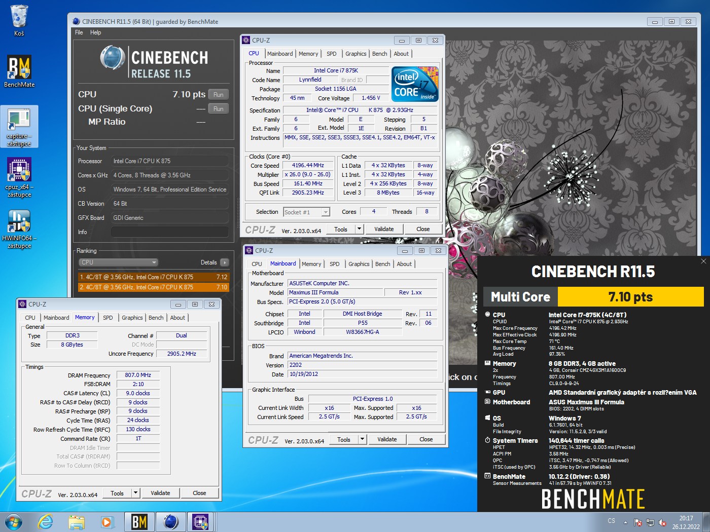Click the BIOS date 10/19/2012 field

click(362, 374)
